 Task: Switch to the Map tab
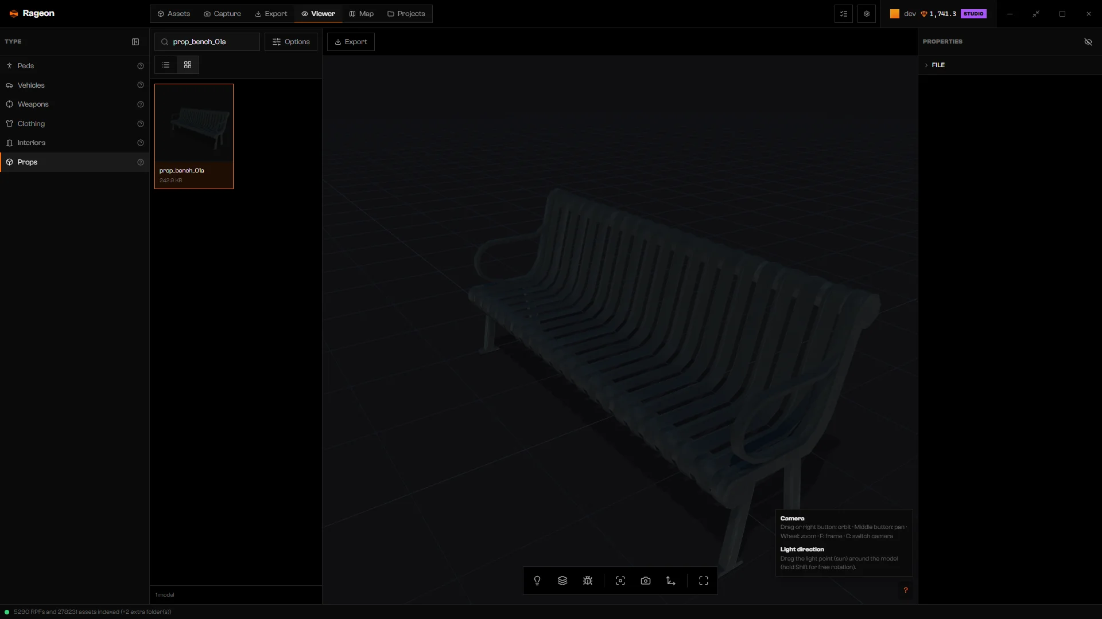point(362,14)
